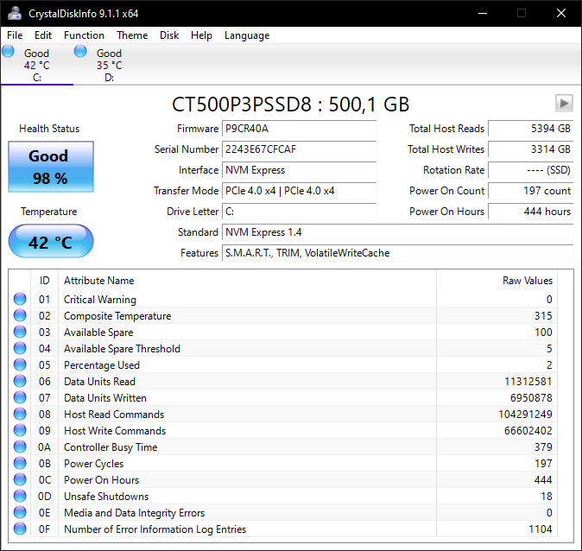
Task: Select the Unsafe Shutdowns attribute name
Action: [x=106, y=497]
